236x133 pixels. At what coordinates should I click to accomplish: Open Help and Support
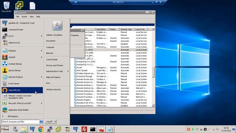click(53, 77)
